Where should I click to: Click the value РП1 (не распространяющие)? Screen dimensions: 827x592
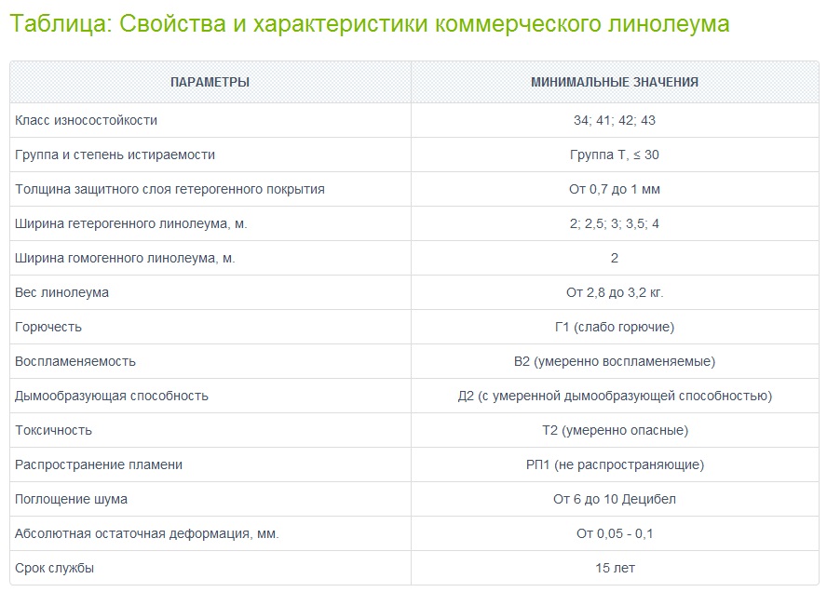(615, 465)
